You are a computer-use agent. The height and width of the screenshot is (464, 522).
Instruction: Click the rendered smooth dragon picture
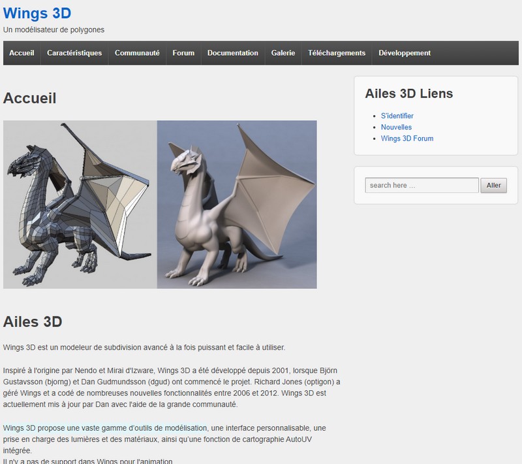(x=237, y=205)
